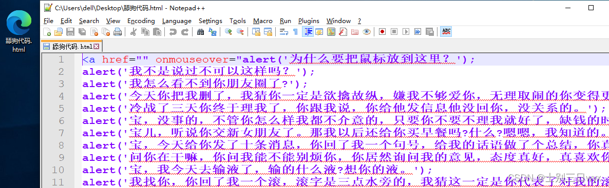Open the Document Map toolbar icon

[331, 32]
